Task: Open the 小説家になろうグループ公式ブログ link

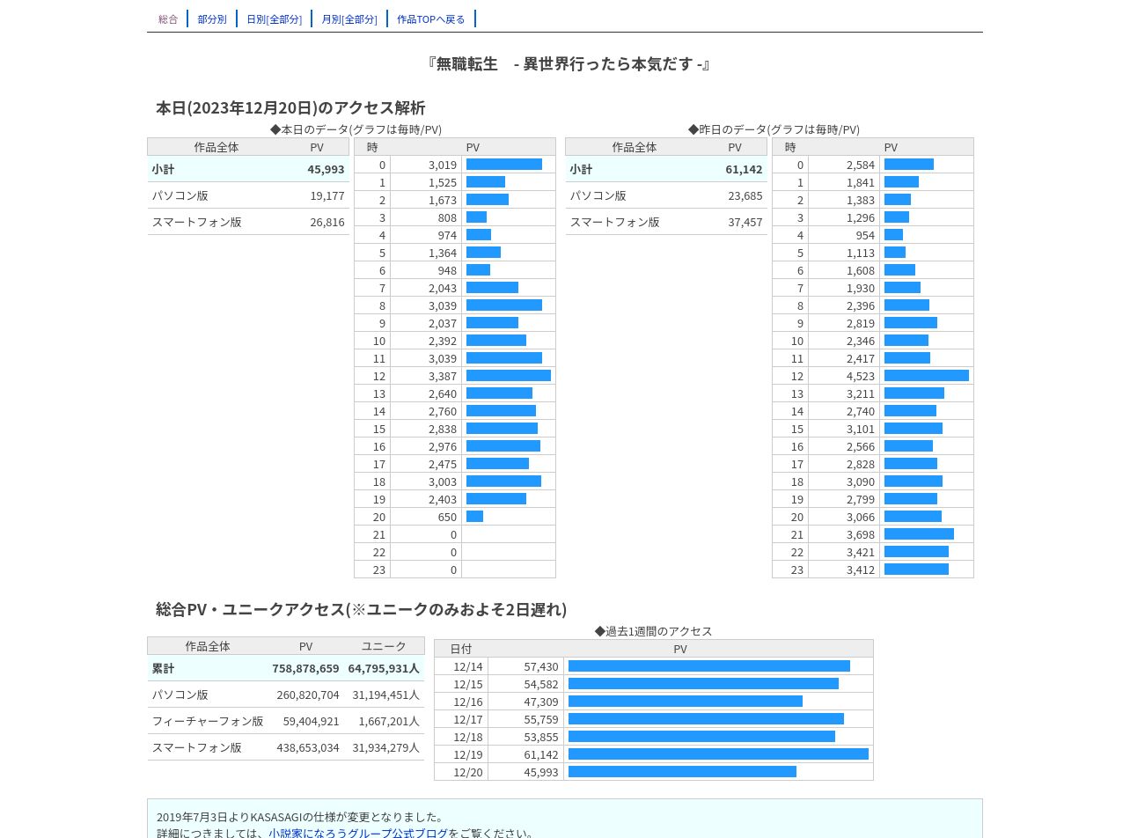Action: (358, 833)
